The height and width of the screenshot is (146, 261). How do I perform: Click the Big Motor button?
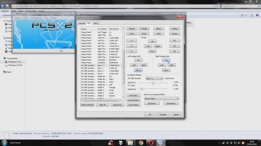(152, 103)
